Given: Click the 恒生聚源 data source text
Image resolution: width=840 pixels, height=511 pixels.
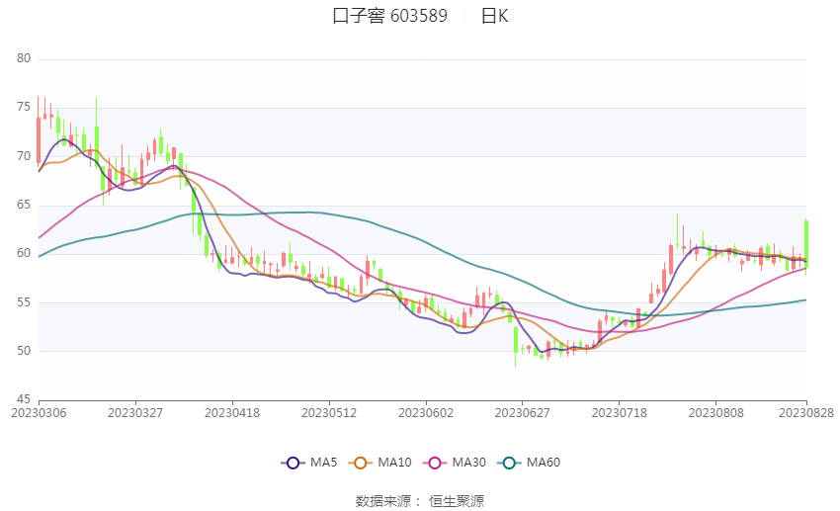Looking at the screenshot, I should click(457, 501).
